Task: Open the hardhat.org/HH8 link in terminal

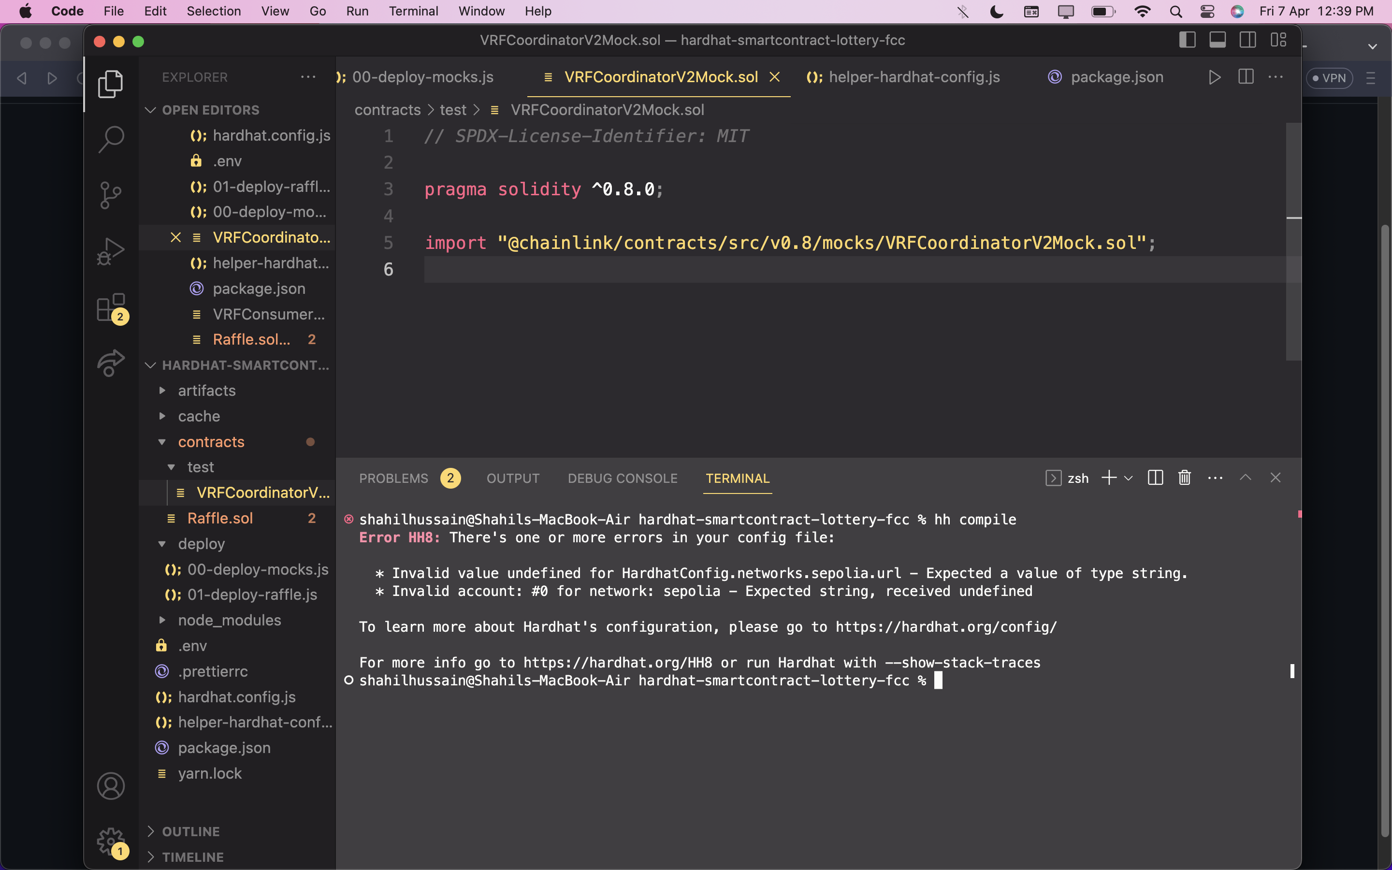Action: pyautogui.click(x=618, y=662)
